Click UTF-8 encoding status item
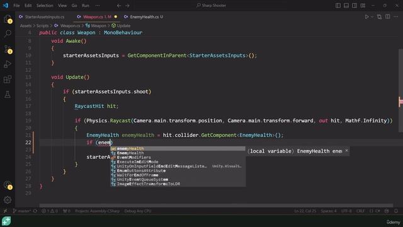This screenshot has width=403, height=227. pyautogui.click(x=346, y=211)
